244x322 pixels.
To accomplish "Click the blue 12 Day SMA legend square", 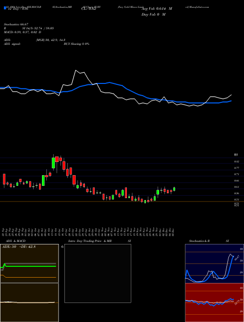I will (5, 8).
